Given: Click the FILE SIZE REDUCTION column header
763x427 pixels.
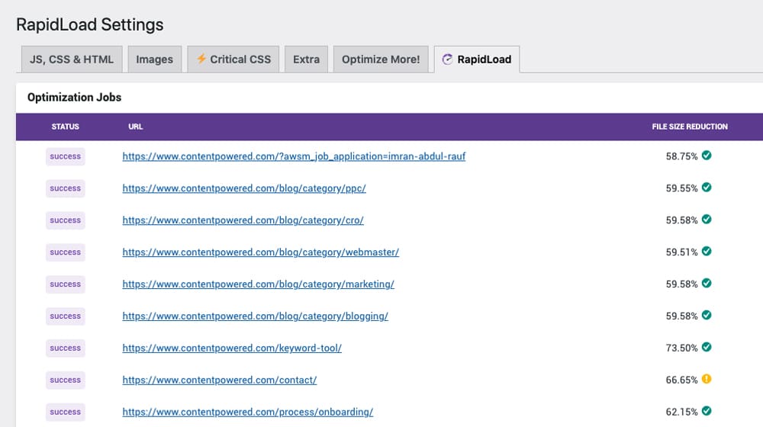Looking at the screenshot, I should pyautogui.click(x=690, y=127).
